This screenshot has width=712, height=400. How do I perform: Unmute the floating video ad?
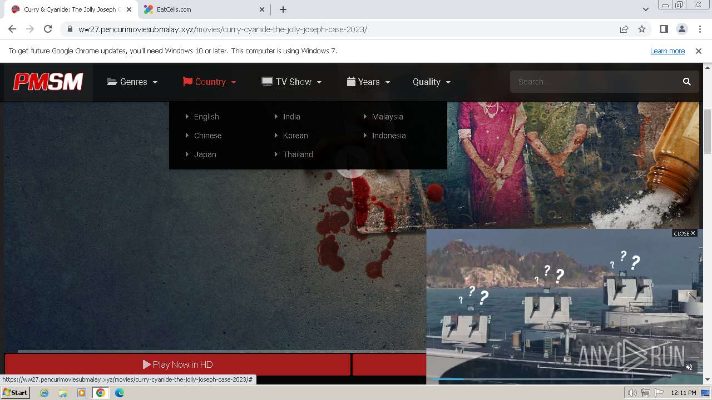689,367
